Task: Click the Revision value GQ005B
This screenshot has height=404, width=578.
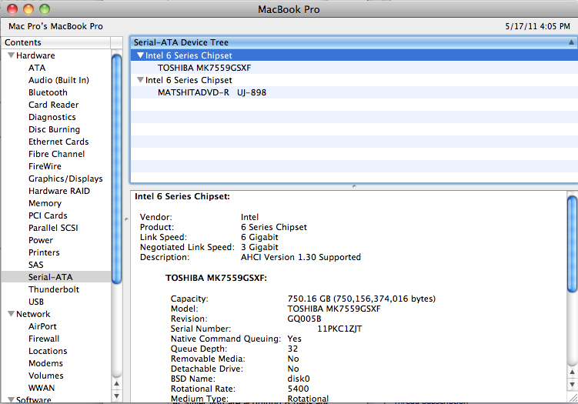Action: pyautogui.click(x=304, y=319)
